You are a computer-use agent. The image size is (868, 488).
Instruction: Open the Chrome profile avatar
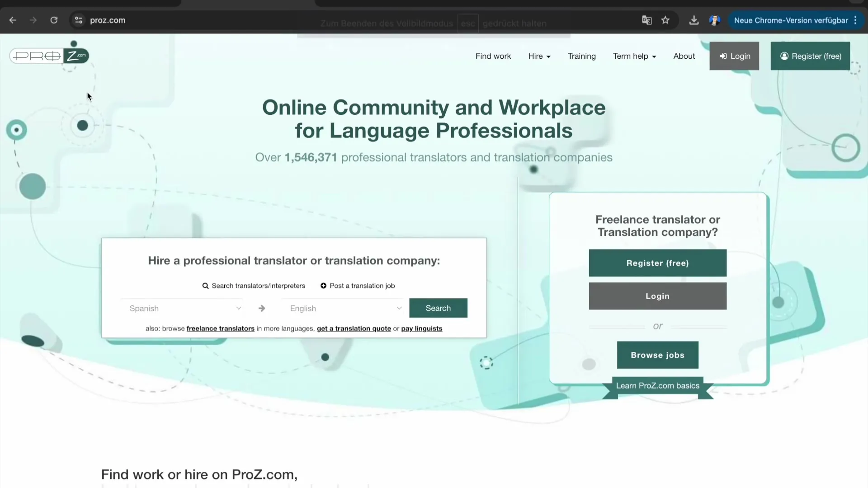(x=714, y=20)
